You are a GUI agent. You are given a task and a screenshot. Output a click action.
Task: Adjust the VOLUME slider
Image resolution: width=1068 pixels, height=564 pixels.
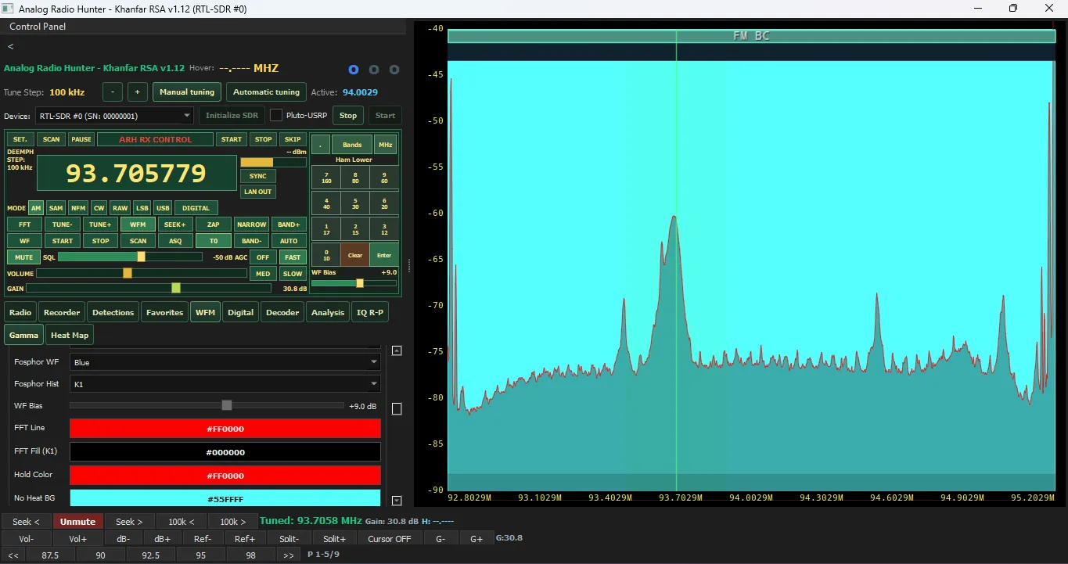142,273
